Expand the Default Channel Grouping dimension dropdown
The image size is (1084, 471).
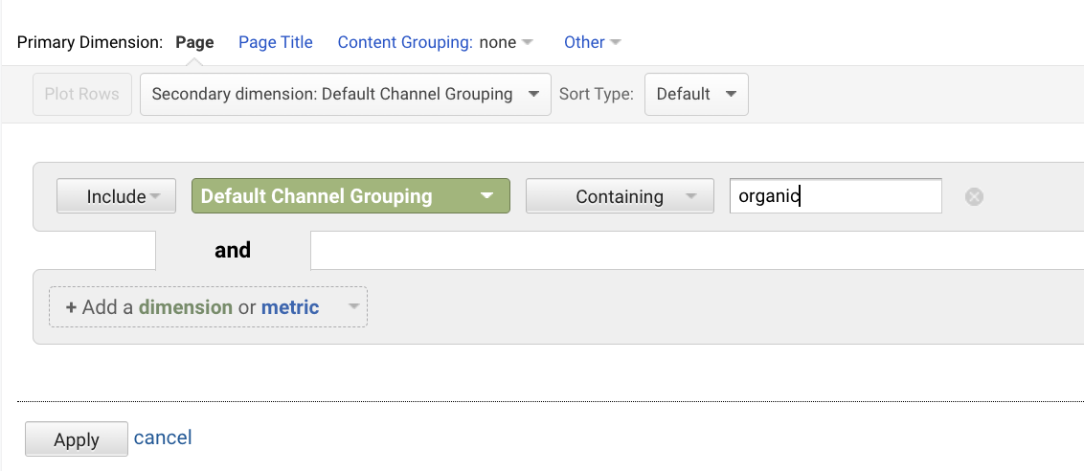[x=350, y=196]
